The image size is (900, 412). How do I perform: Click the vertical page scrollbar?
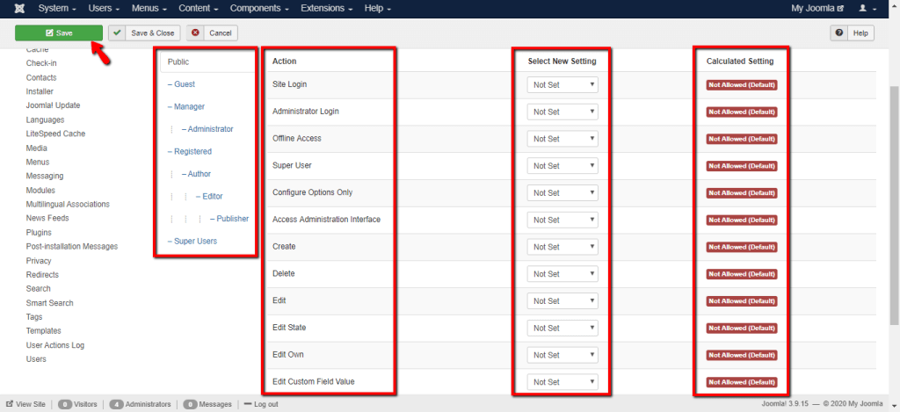pyautogui.click(x=894, y=206)
